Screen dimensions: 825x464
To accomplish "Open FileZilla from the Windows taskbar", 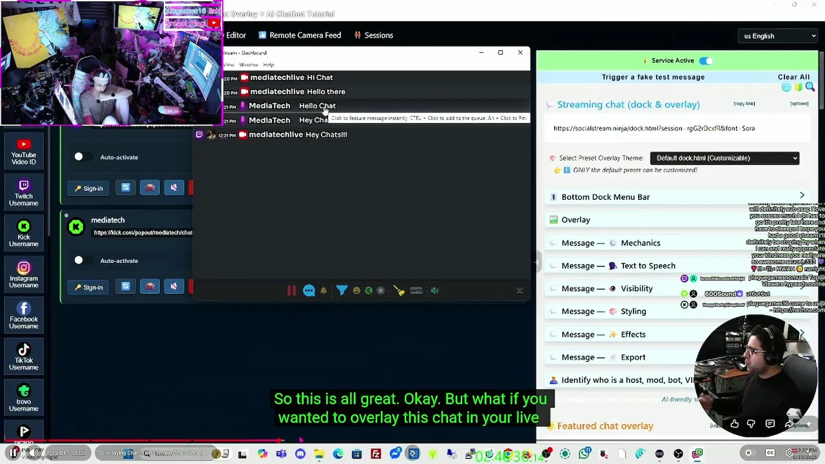I will (376, 454).
